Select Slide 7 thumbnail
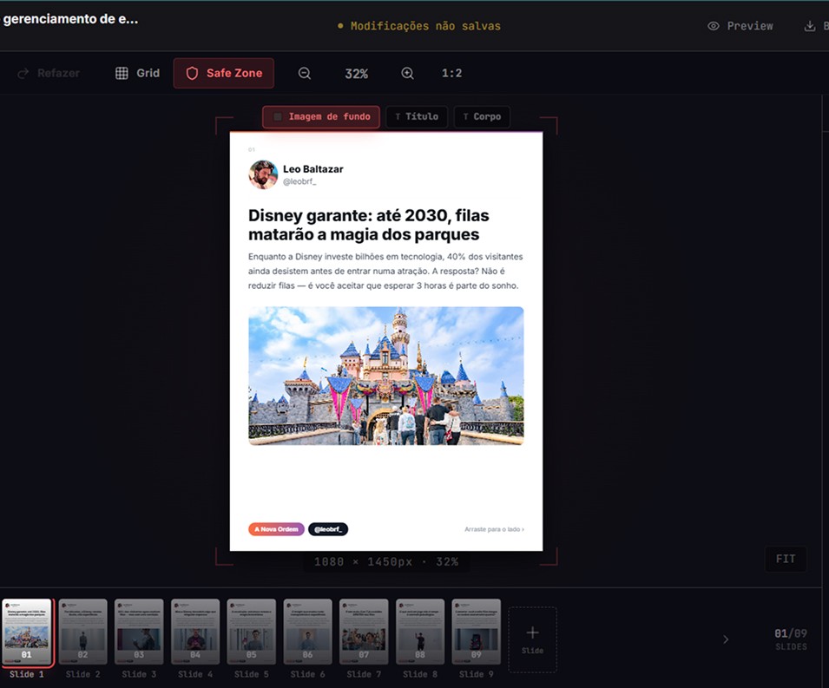The width and height of the screenshot is (829, 688). tap(364, 632)
